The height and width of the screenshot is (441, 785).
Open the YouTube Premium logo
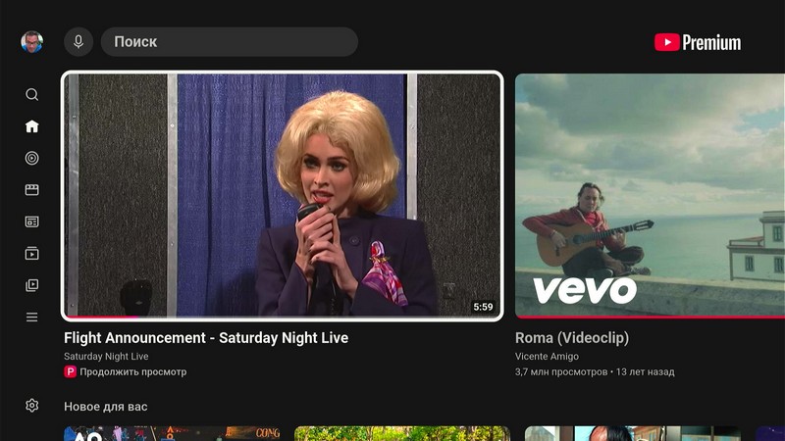[x=698, y=42]
